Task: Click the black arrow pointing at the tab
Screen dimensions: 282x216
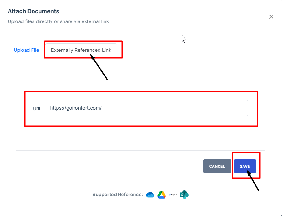Action: pos(100,67)
